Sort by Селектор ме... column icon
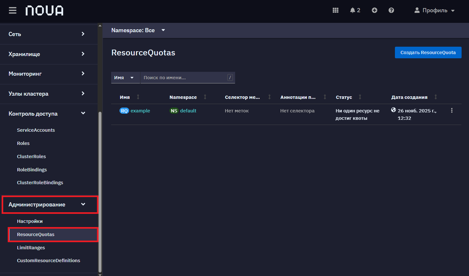Screen dimensions: 469x276 [x=270, y=97]
